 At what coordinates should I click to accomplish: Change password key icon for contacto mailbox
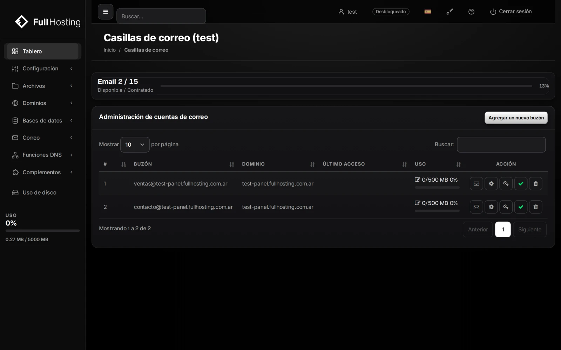pyautogui.click(x=506, y=207)
